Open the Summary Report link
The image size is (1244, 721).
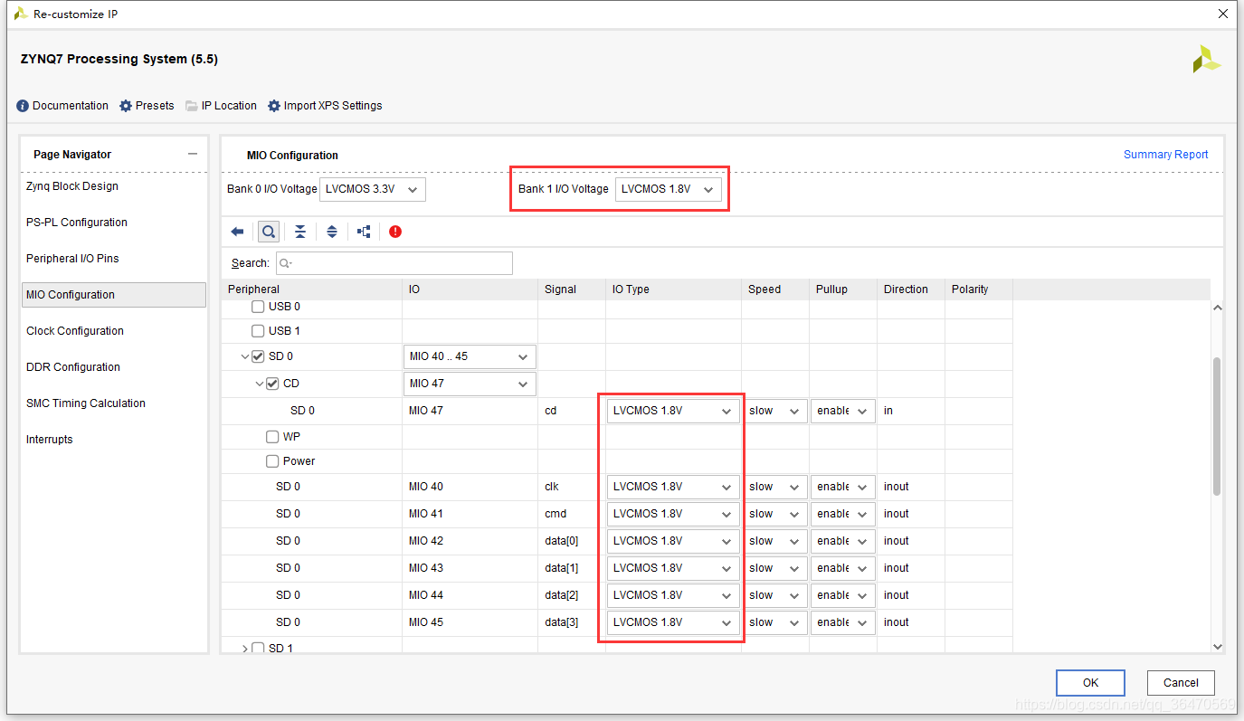pos(1165,155)
